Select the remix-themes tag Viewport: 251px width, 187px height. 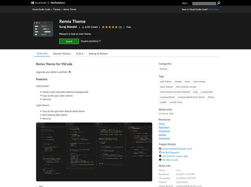click(x=166, y=87)
